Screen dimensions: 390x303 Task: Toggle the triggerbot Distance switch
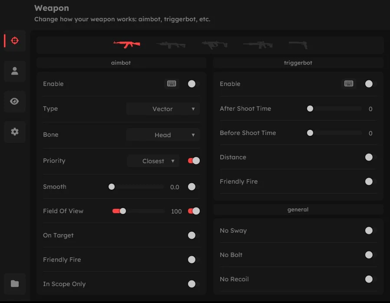(369, 157)
